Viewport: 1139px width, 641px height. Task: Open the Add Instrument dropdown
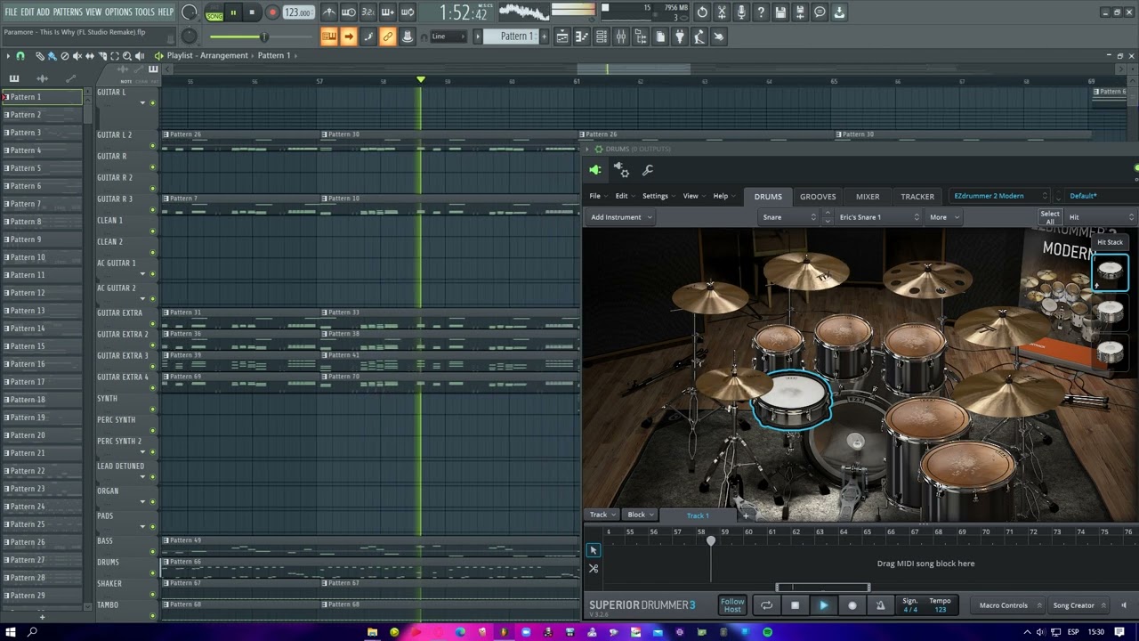click(x=621, y=217)
